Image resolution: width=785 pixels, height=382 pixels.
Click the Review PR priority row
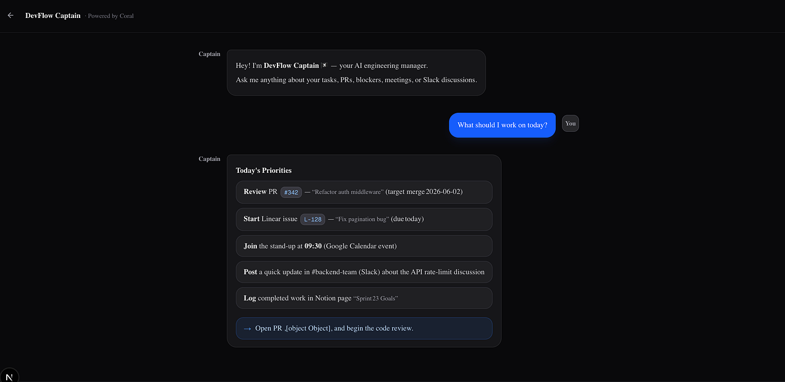(364, 192)
